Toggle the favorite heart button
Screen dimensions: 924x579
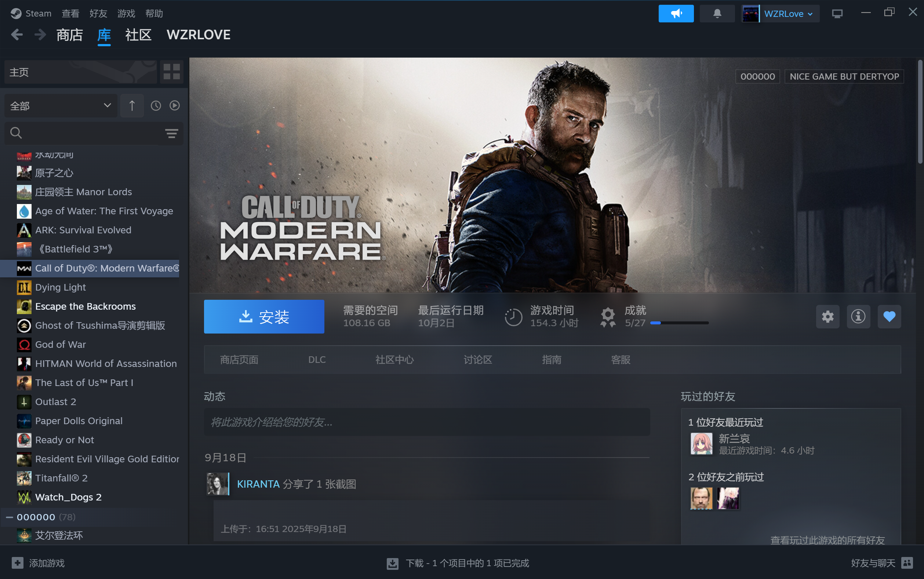[x=889, y=317]
